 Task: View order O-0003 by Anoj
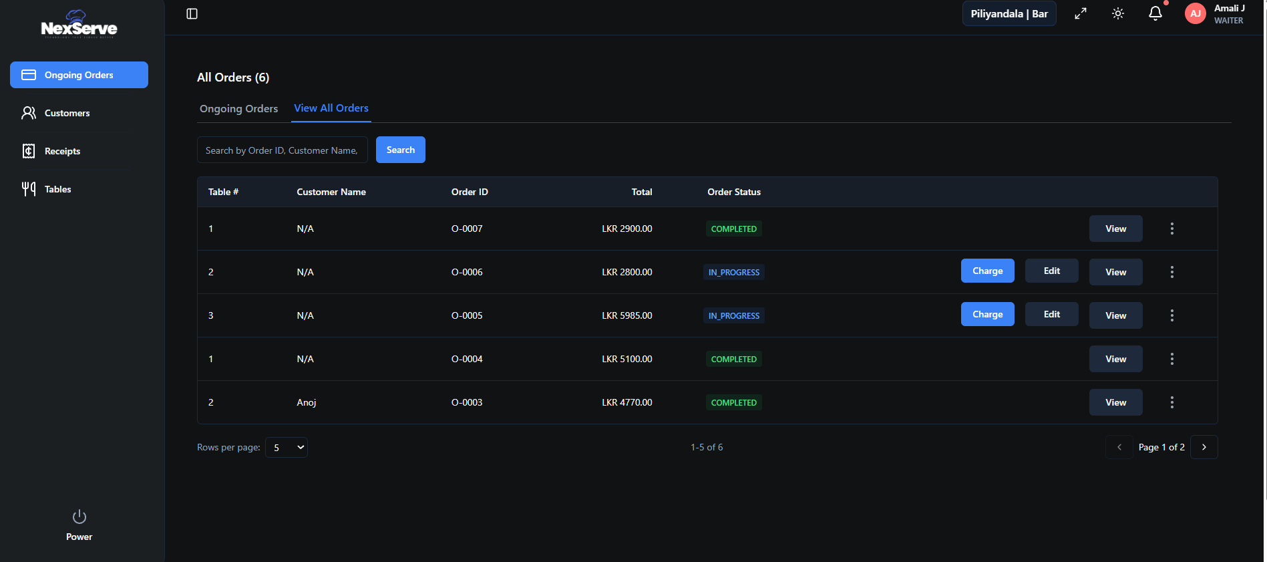click(1115, 402)
